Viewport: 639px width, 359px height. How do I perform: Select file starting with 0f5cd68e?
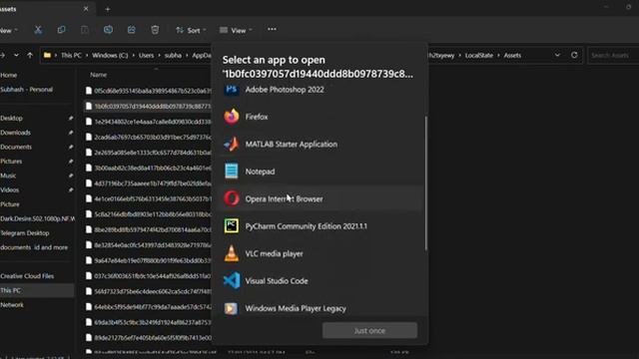pos(148,91)
